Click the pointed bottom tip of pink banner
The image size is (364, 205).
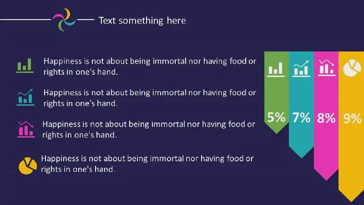326,178
